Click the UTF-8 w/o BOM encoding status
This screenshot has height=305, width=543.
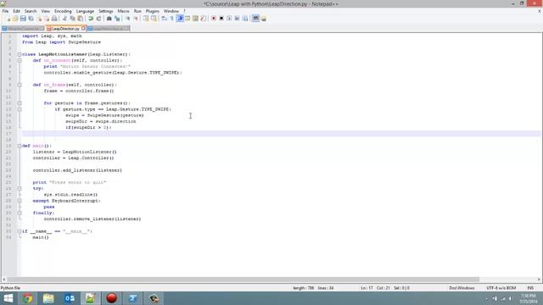click(x=501, y=288)
